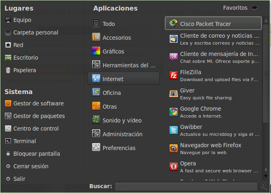Click the text 'Download and upload files via F...'

[219, 79]
